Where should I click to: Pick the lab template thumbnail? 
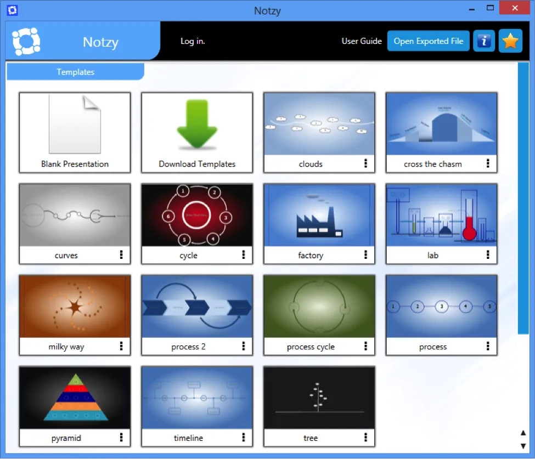[x=441, y=215]
